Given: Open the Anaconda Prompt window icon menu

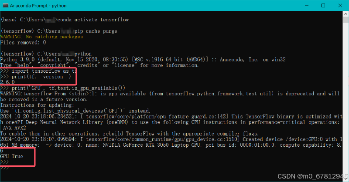Looking at the screenshot, I should point(5,6).
